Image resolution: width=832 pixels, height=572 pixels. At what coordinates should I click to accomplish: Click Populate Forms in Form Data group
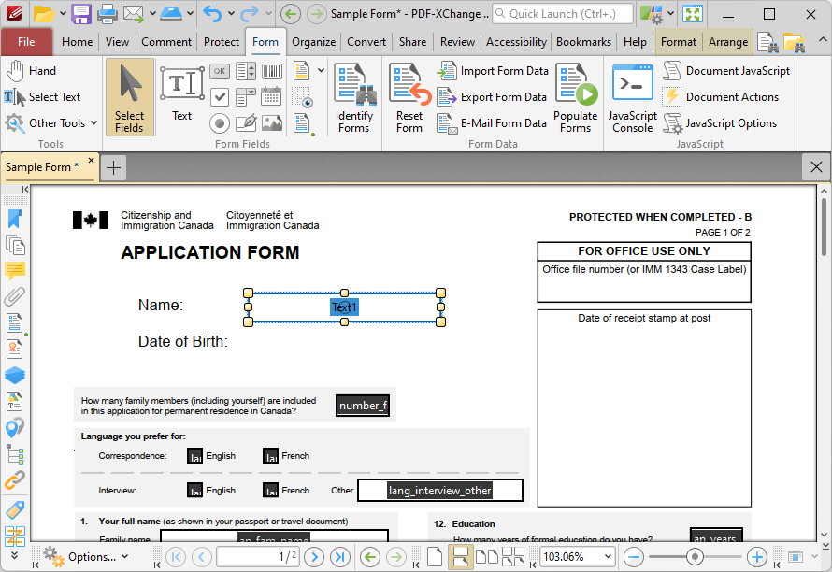[x=575, y=97]
